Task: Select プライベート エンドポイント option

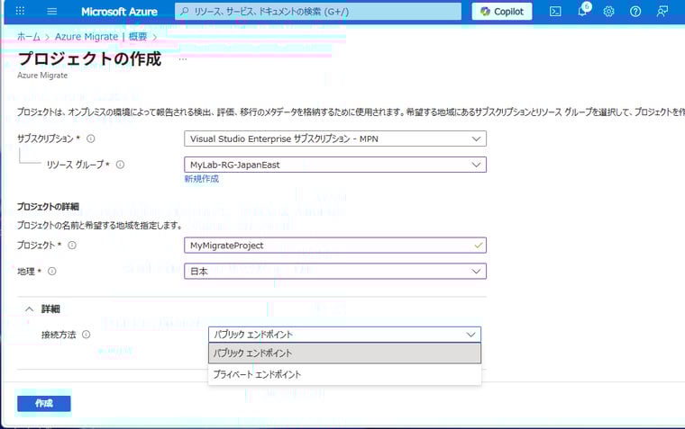Action: tap(344, 374)
